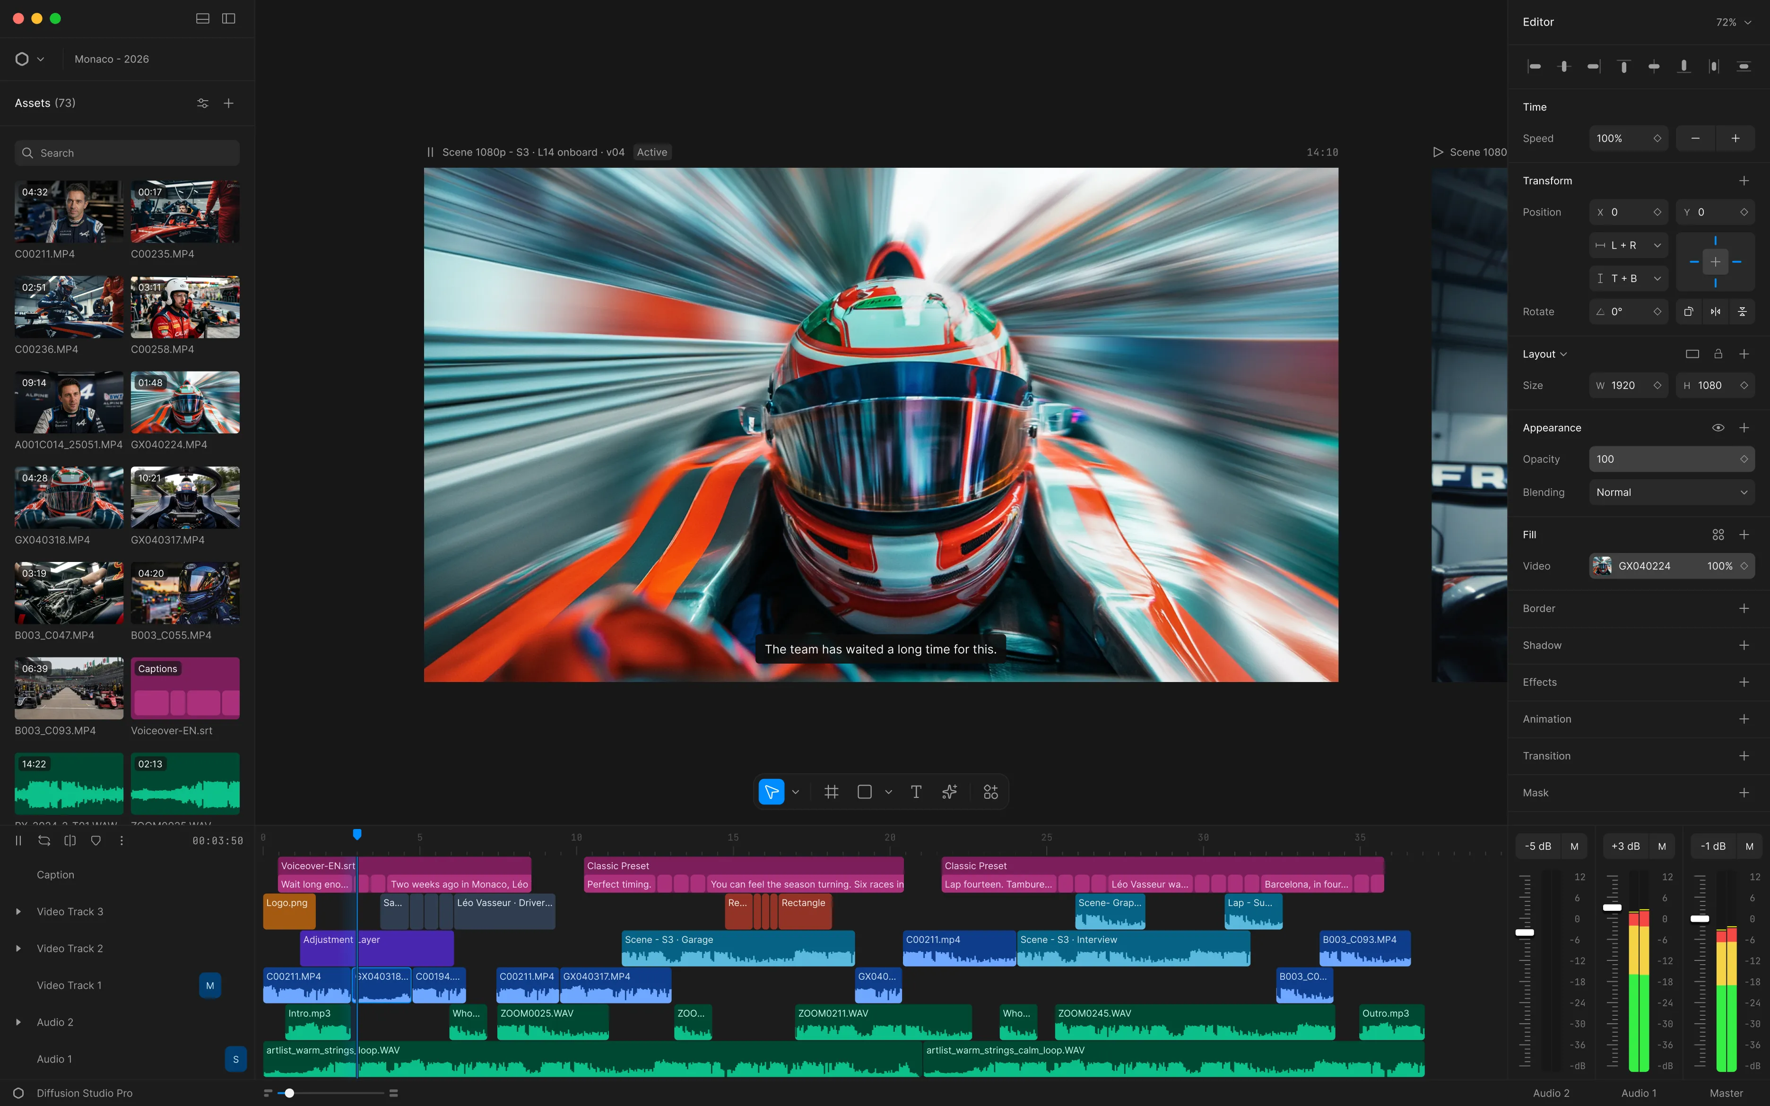The image size is (1770, 1106).
Task: Mute the Master mixer channel
Action: click(x=1750, y=847)
